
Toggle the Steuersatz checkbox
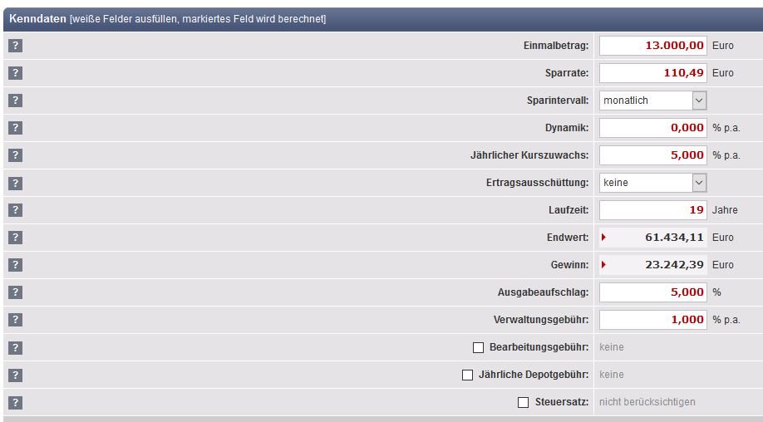tap(523, 402)
